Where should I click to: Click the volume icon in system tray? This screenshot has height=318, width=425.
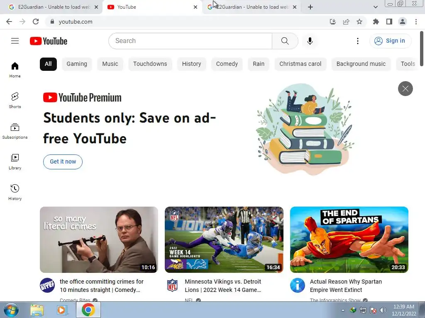pyautogui.click(x=383, y=310)
